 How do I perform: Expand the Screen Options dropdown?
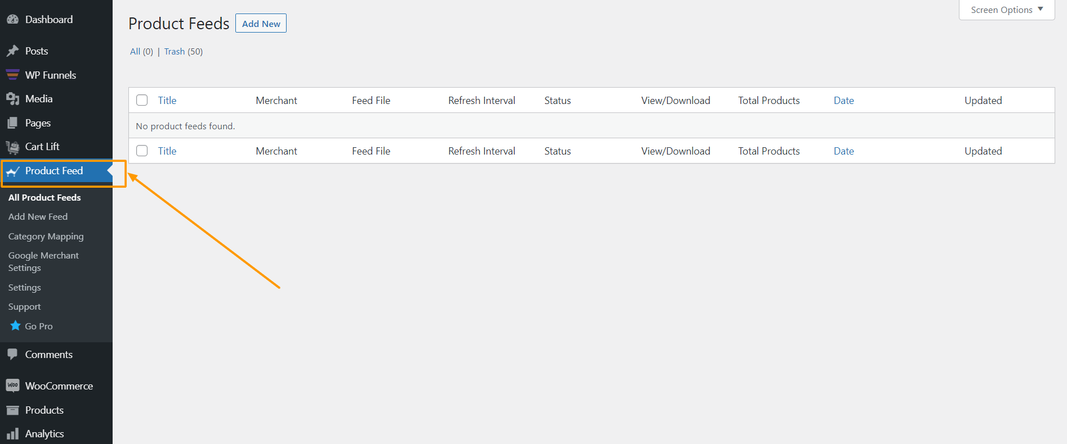tap(1006, 10)
